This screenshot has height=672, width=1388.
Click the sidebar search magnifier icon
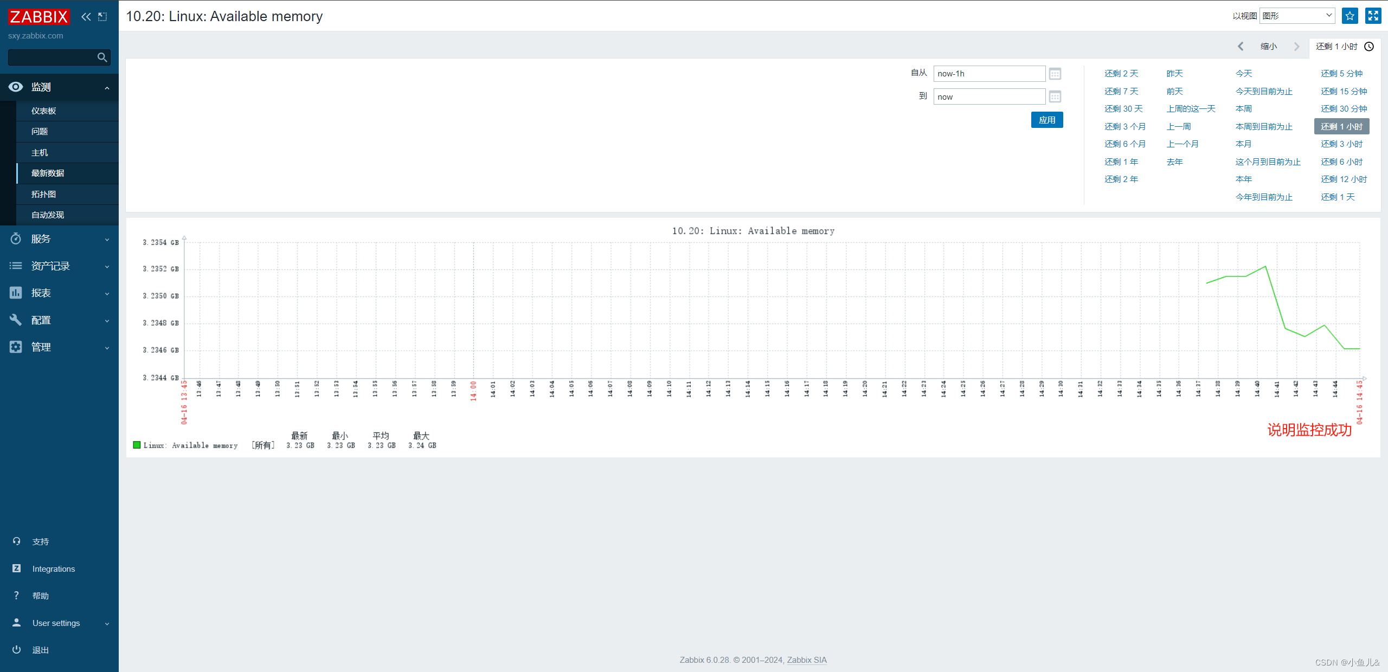coord(102,57)
